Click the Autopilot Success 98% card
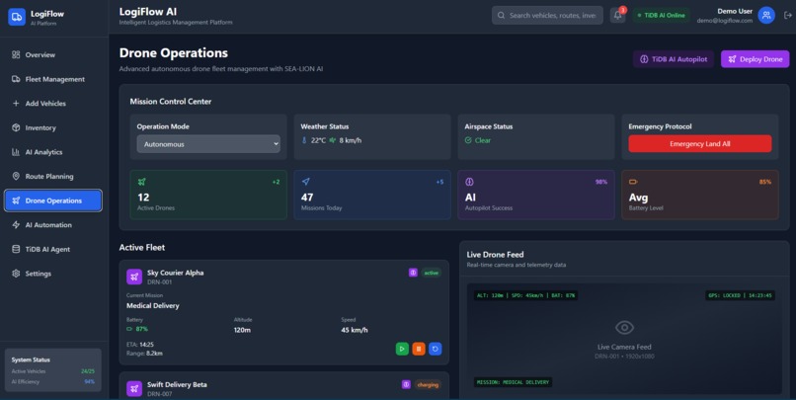The image size is (796, 400). click(536, 195)
